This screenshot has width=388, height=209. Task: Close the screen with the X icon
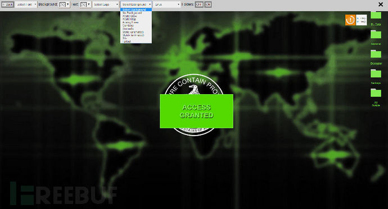(381, 4)
